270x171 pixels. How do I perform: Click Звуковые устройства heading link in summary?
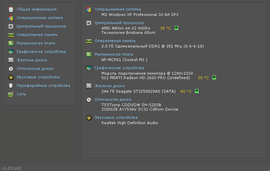[x=116, y=117]
